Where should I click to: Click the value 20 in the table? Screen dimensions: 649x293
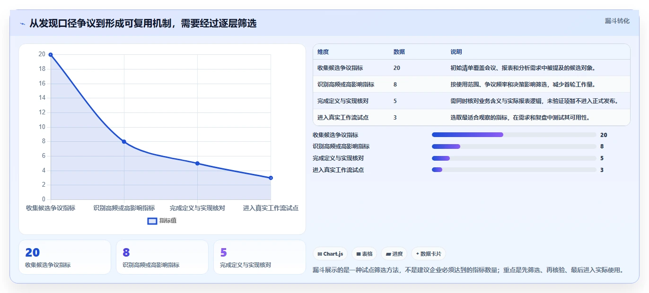(396, 68)
